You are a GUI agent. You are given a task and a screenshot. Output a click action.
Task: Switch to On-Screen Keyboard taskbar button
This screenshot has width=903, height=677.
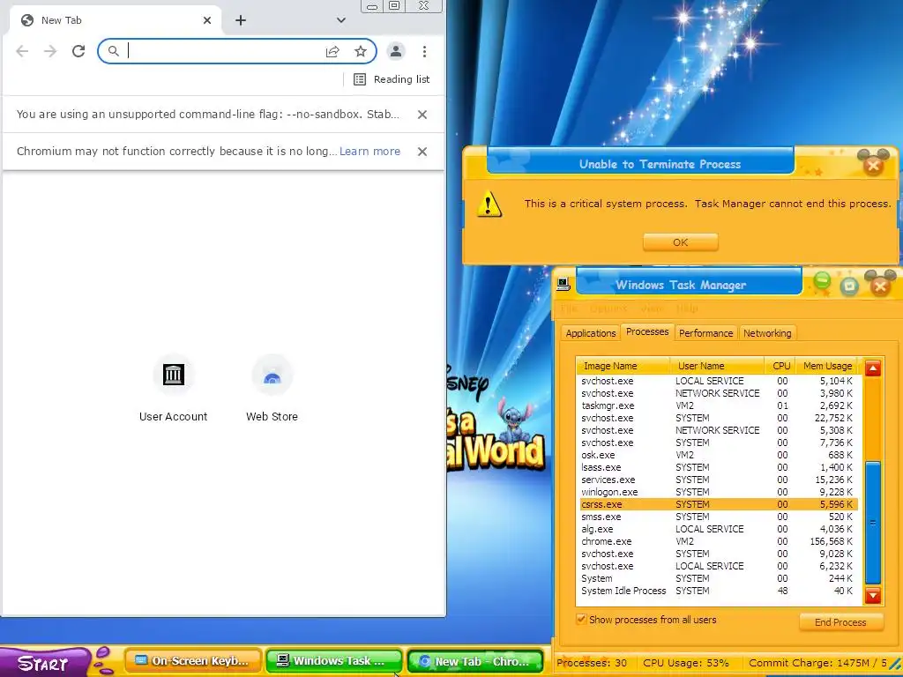(x=192, y=661)
